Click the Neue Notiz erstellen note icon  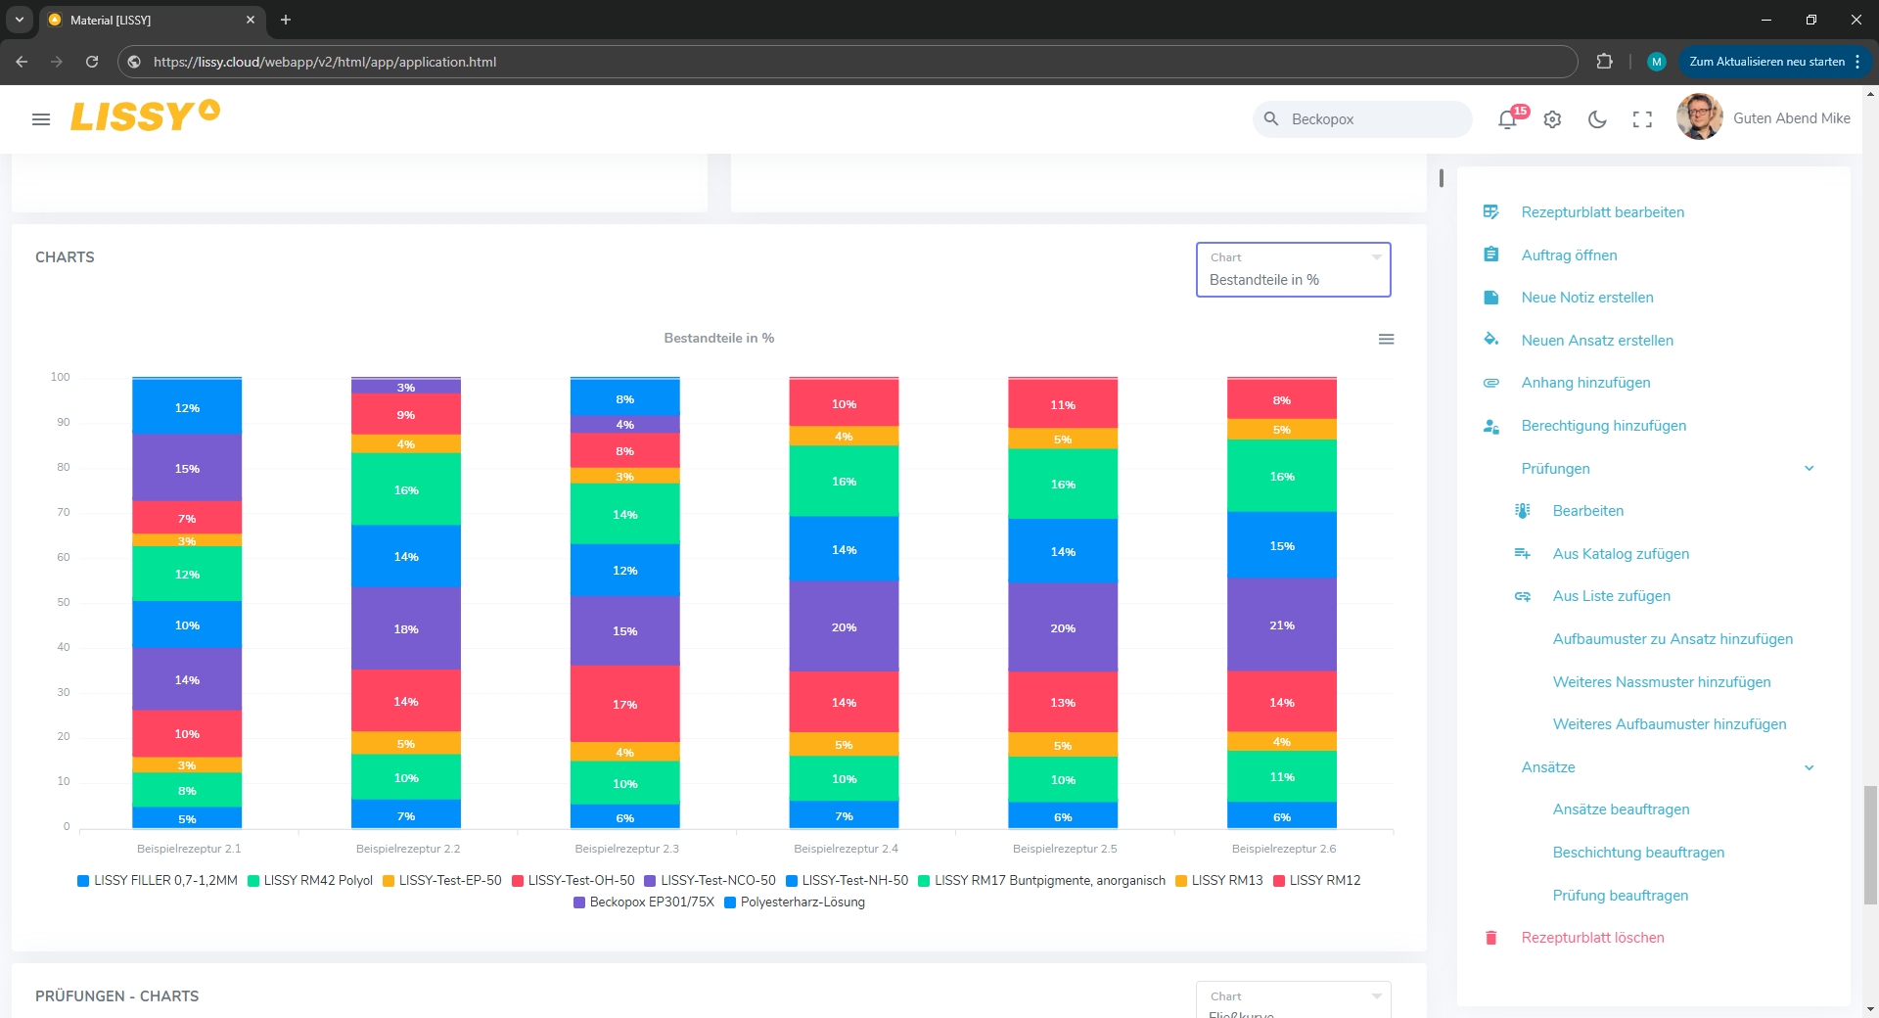pos(1491,298)
